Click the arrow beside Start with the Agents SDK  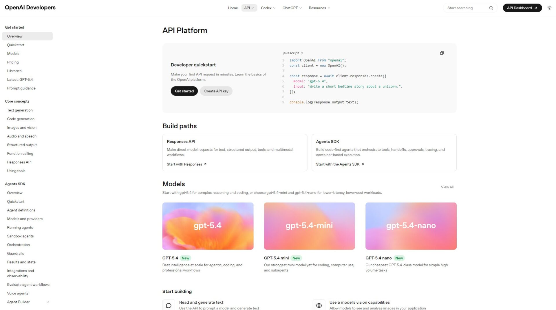363,164
